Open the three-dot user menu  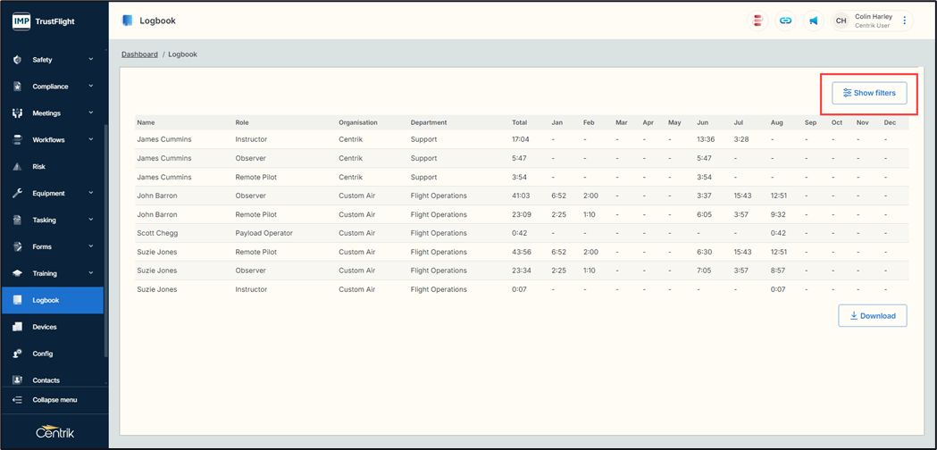click(905, 21)
